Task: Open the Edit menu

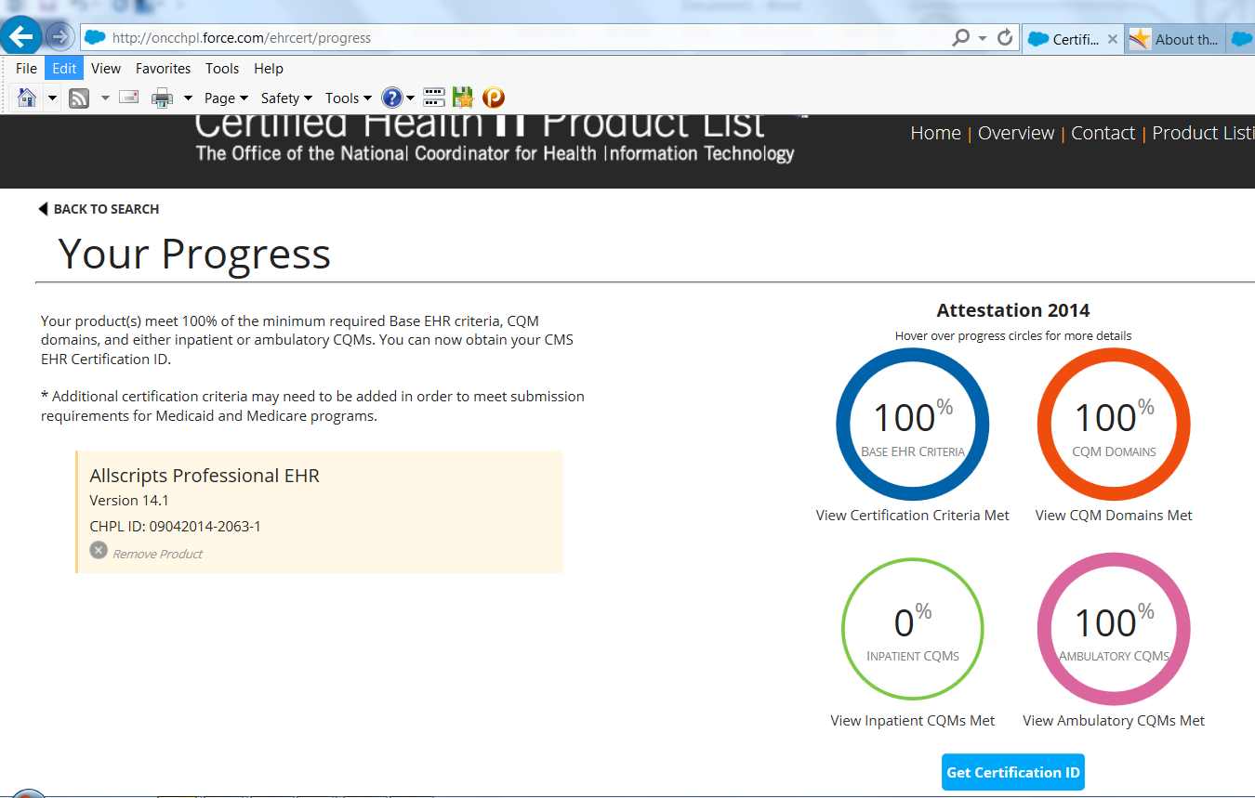Action: [64, 69]
